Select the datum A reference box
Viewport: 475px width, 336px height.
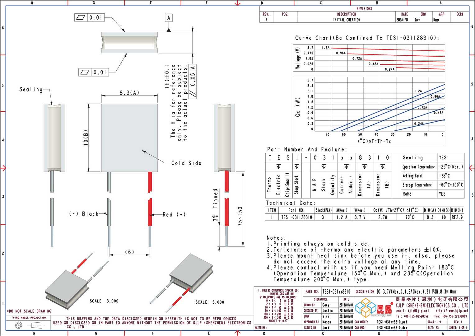click(x=169, y=18)
